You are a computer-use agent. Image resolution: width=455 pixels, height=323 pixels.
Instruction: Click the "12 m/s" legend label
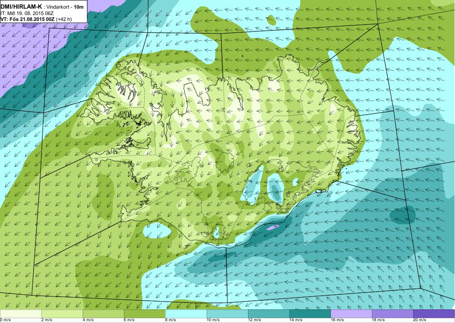254,320
